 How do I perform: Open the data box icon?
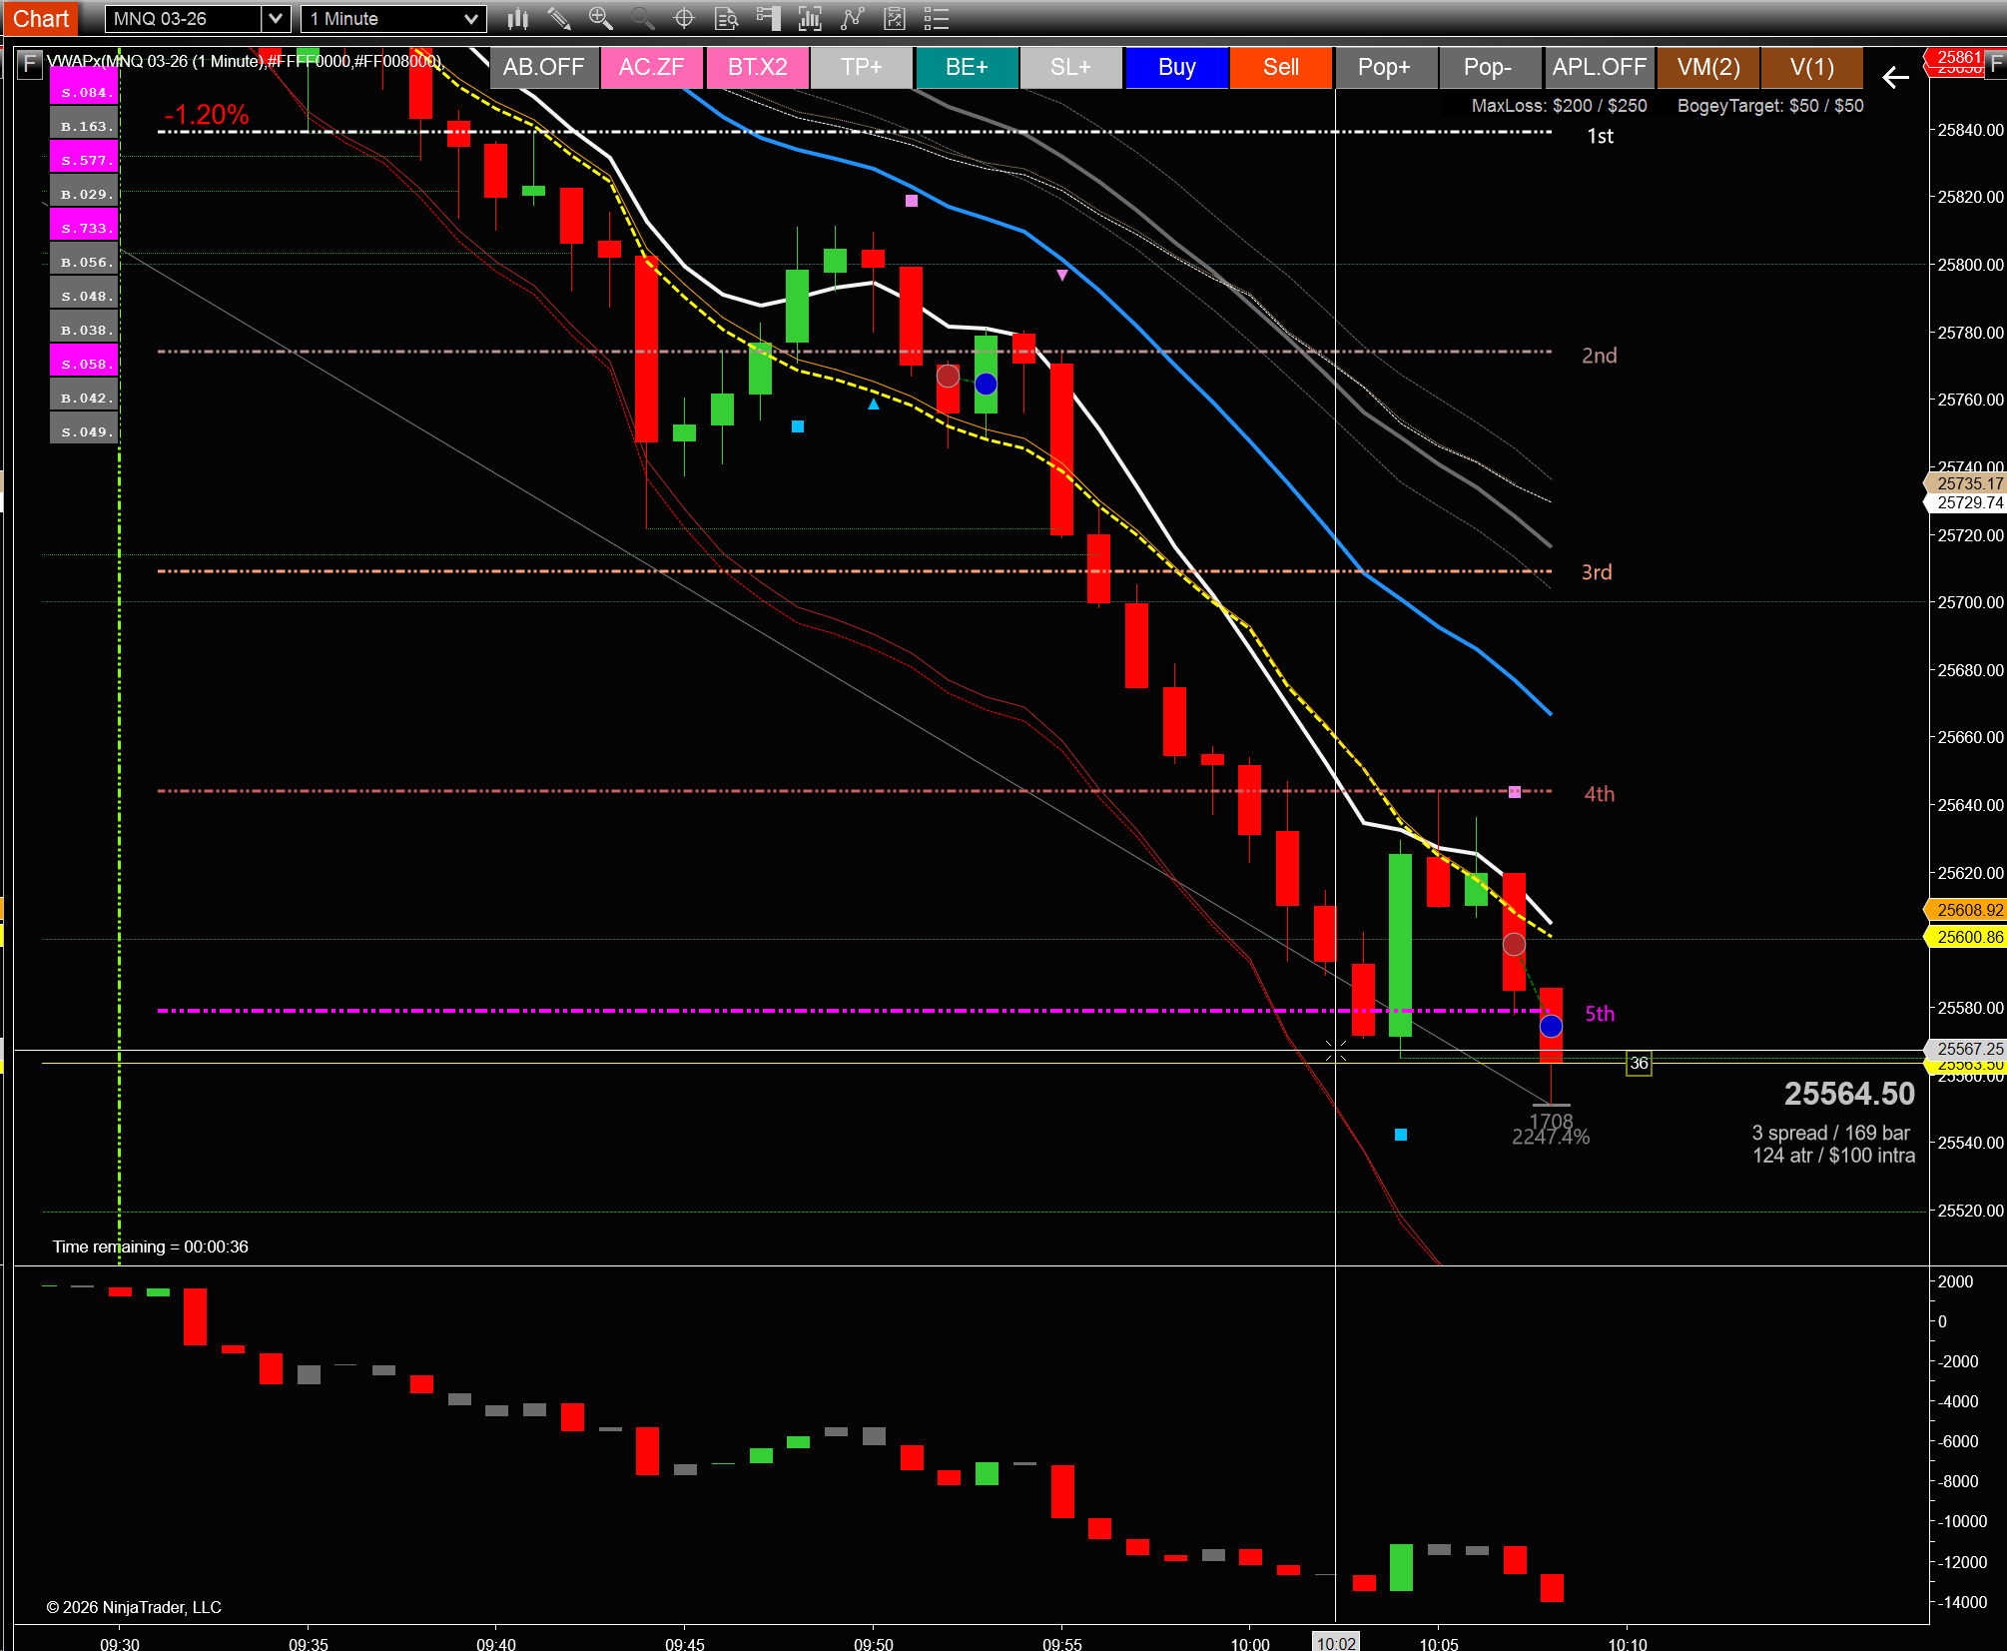point(726,18)
